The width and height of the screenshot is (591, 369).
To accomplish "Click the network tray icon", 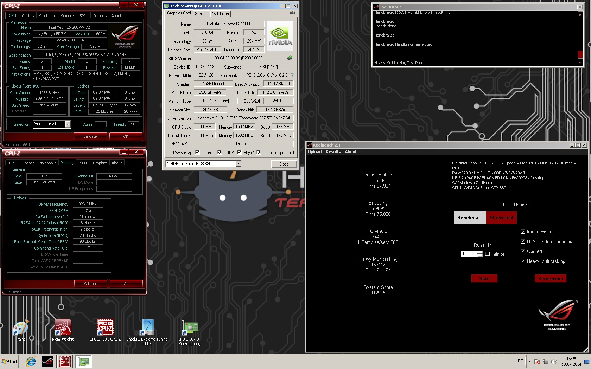I will (546, 362).
